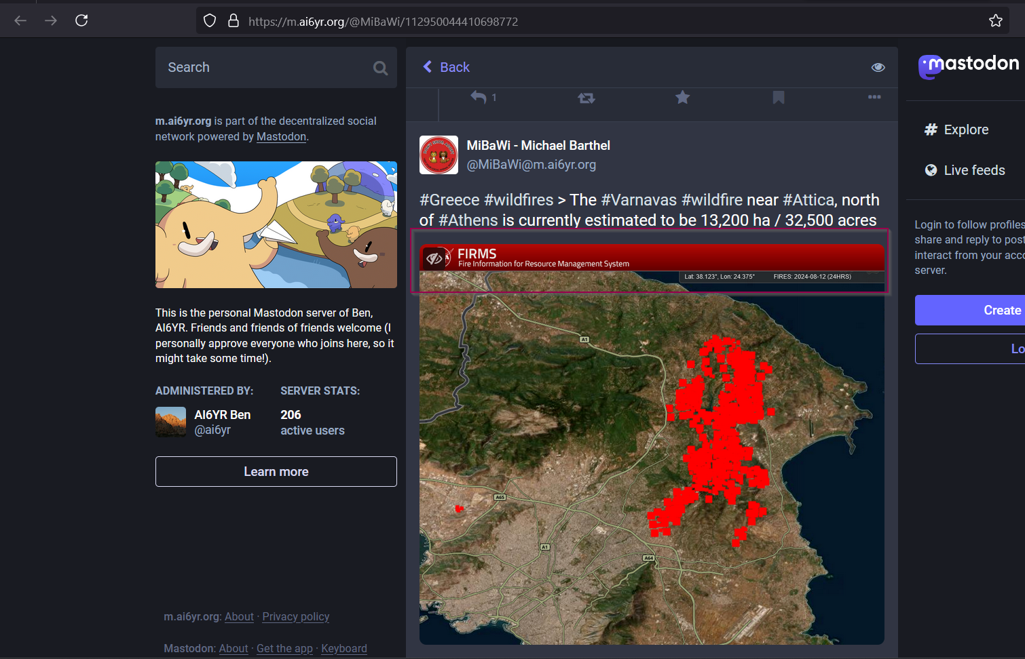Click the @MiBaWi@m.ai6yr.org handle
The width and height of the screenshot is (1025, 659).
[x=532, y=165]
